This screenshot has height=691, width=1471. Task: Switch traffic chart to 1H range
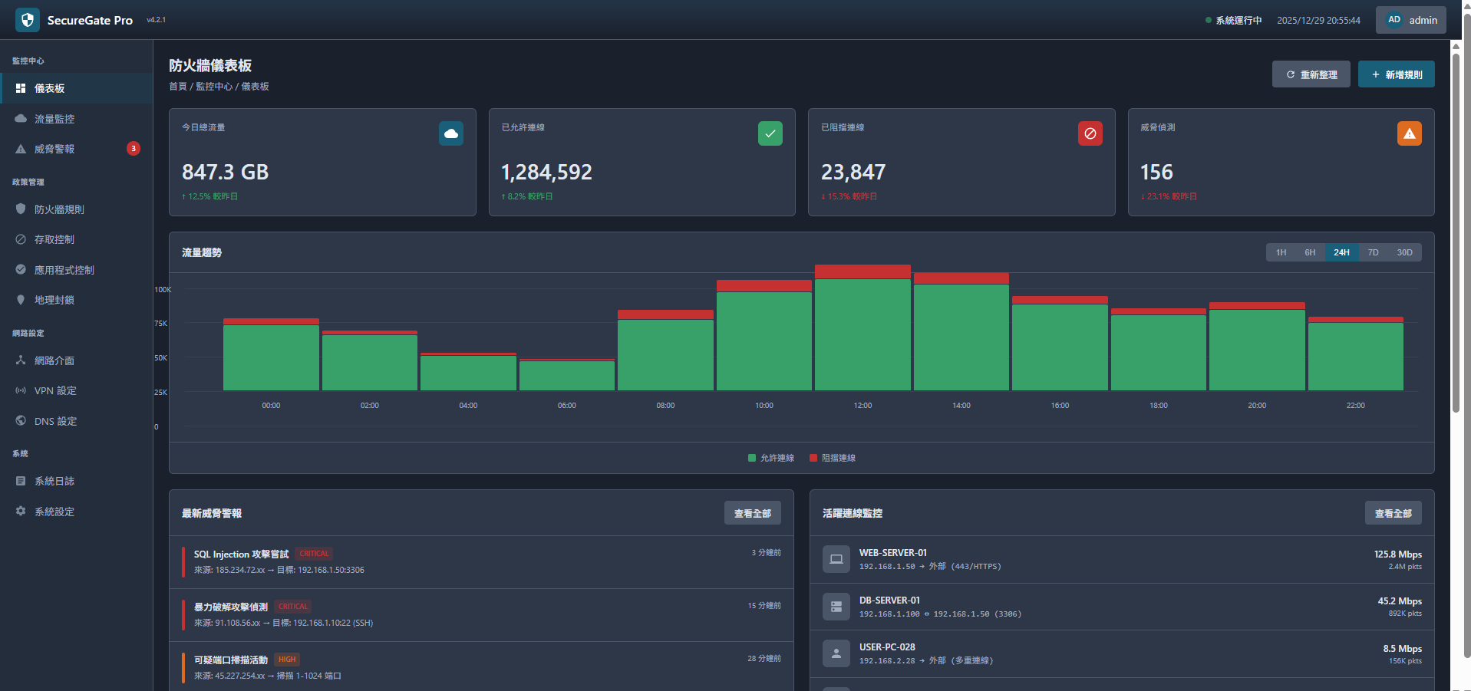(x=1281, y=252)
